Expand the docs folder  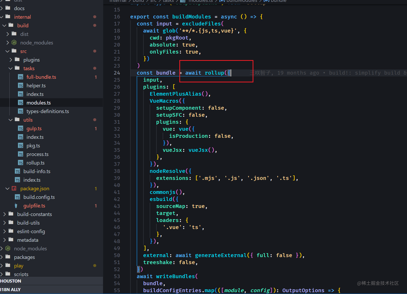2,8
